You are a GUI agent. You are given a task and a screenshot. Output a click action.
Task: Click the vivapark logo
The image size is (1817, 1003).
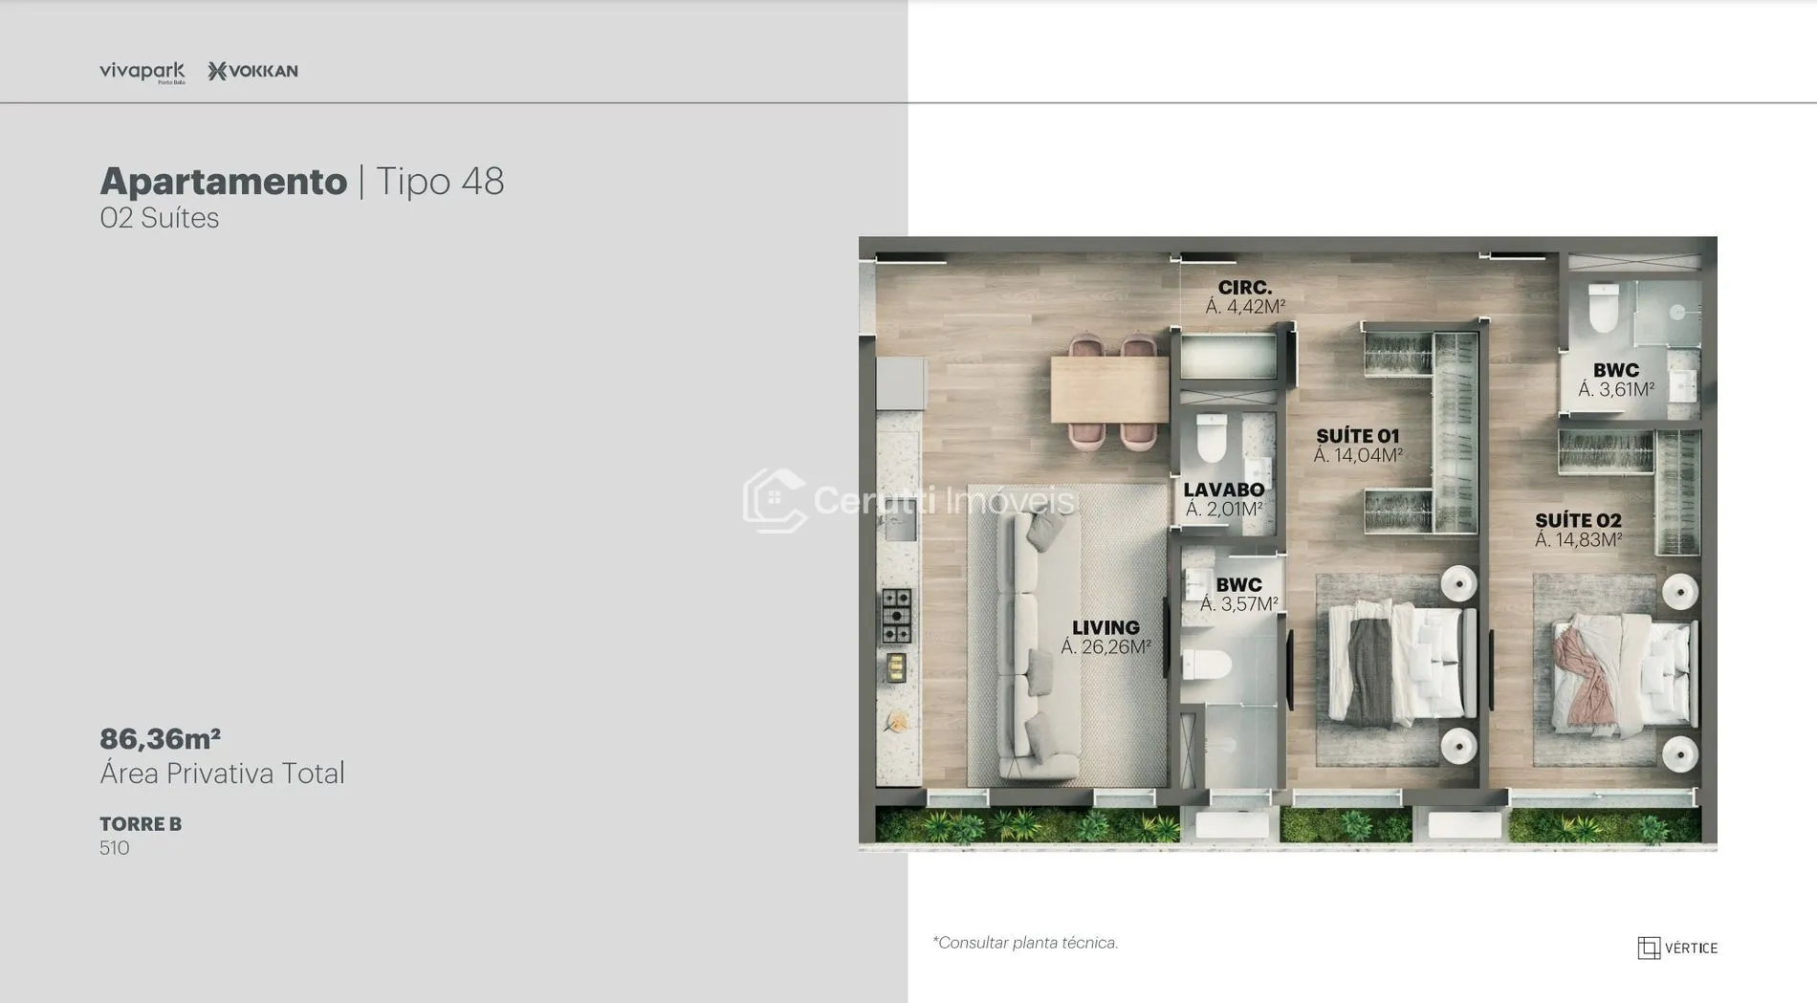click(x=142, y=72)
